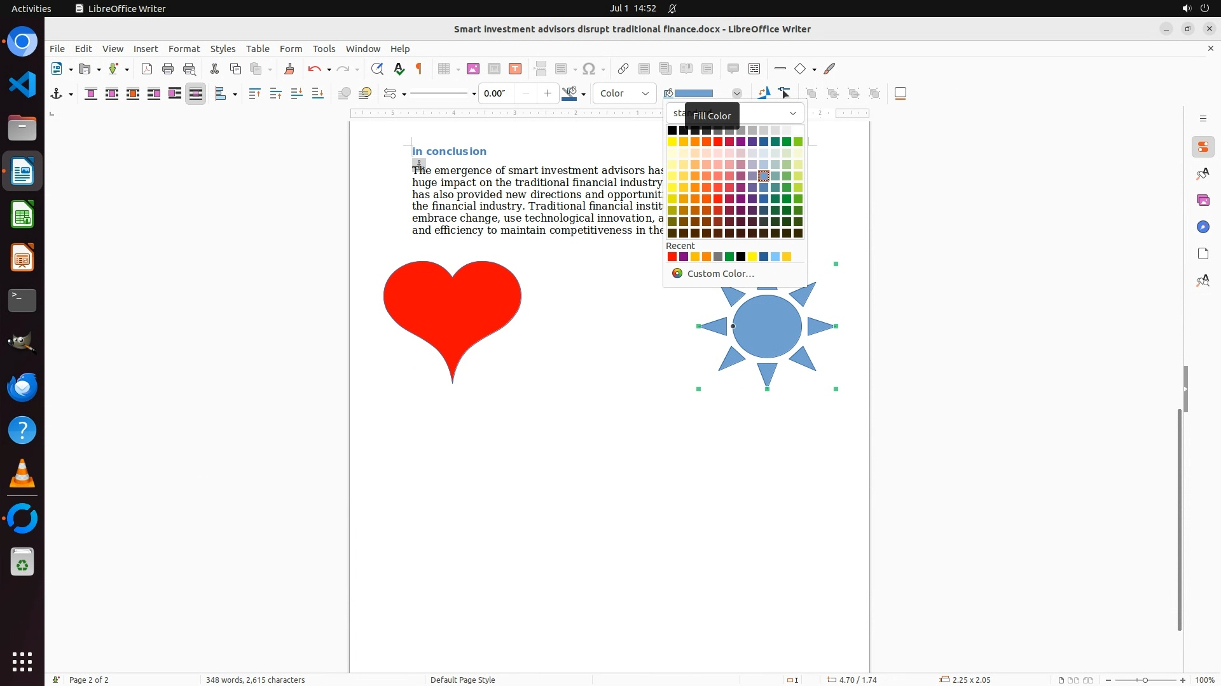Pick the red swatch in Recent colors
Image resolution: width=1221 pixels, height=686 pixels.
672,257
